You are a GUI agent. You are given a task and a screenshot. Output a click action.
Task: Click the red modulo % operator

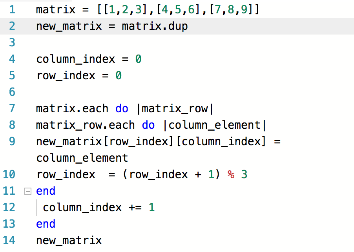(231, 175)
